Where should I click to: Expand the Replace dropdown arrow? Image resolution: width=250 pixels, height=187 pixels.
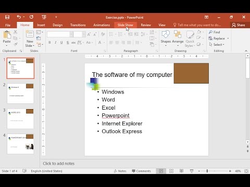228,38
